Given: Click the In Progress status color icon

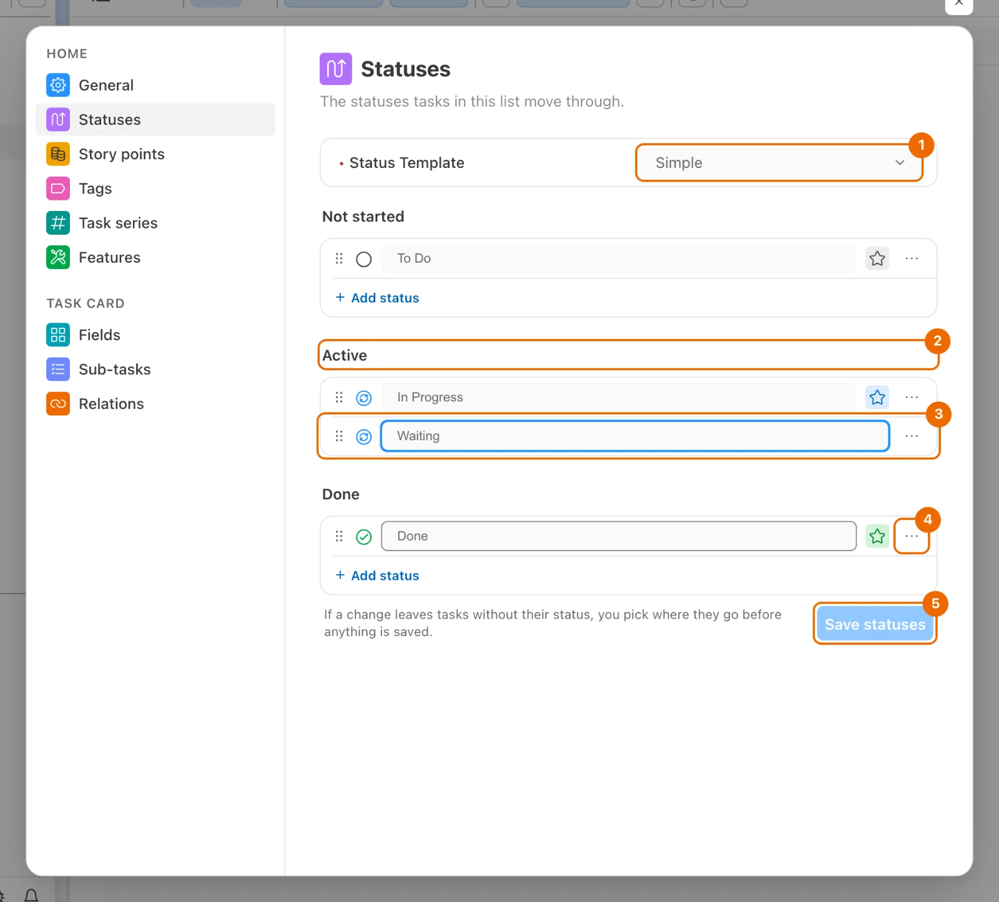Looking at the screenshot, I should click(x=364, y=398).
